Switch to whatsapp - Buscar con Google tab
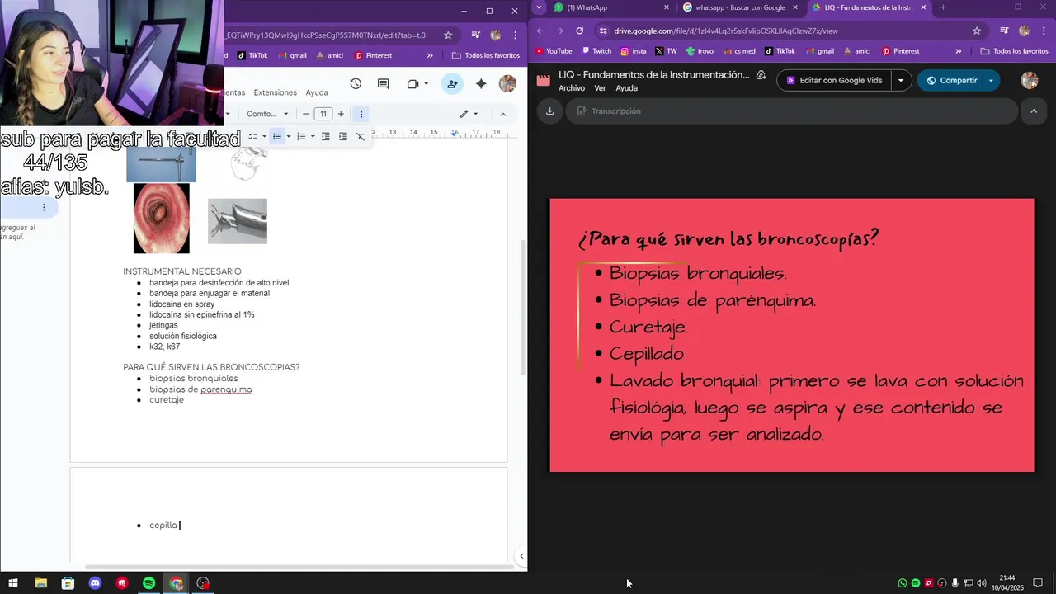Screen dimensions: 1056x594 pos(739,7)
